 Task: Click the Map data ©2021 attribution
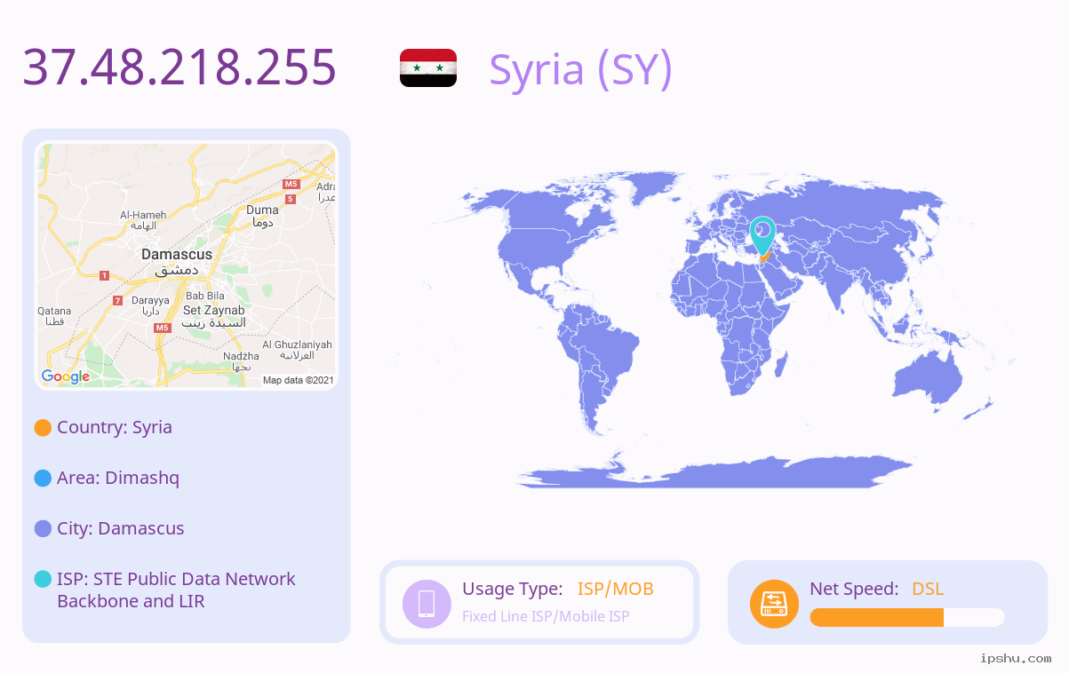(298, 380)
